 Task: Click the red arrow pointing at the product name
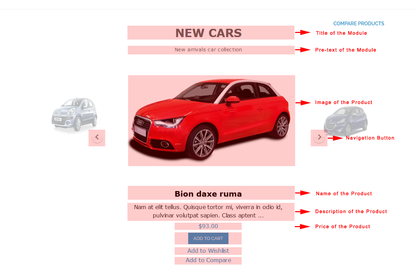point(303,193)
